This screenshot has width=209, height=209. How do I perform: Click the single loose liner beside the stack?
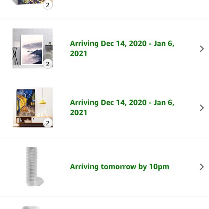(x=39, y=181)
